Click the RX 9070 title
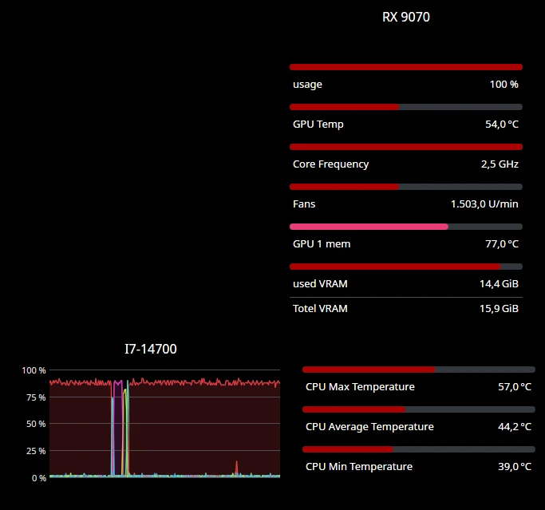This screenshot has height=510, width=545. (406, 17)
